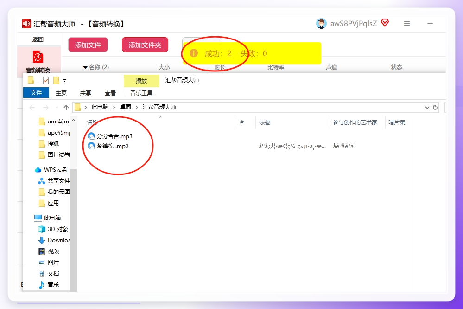Refresh the Explorer folder view
463x309 pixels.
435,107
